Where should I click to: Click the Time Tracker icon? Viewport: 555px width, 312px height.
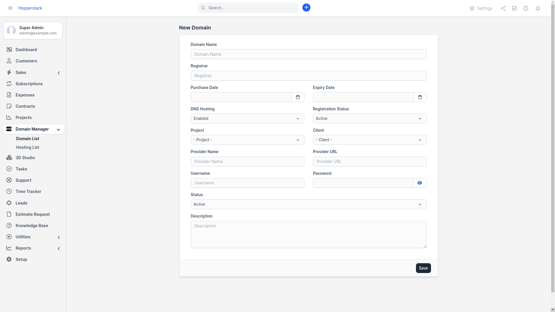tap(9, 192)
